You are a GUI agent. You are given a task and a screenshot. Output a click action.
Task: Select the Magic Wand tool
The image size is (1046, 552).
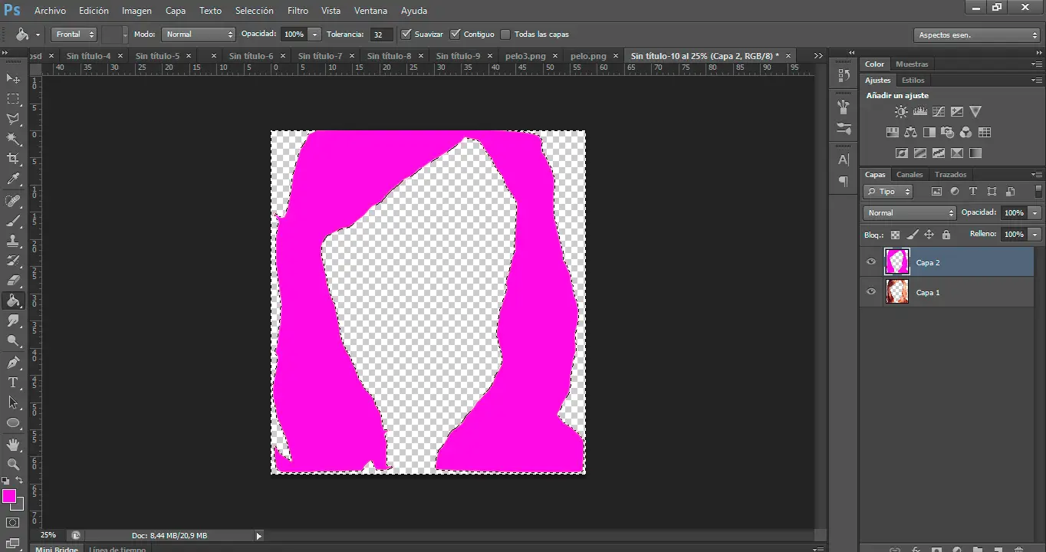[13, 139]
